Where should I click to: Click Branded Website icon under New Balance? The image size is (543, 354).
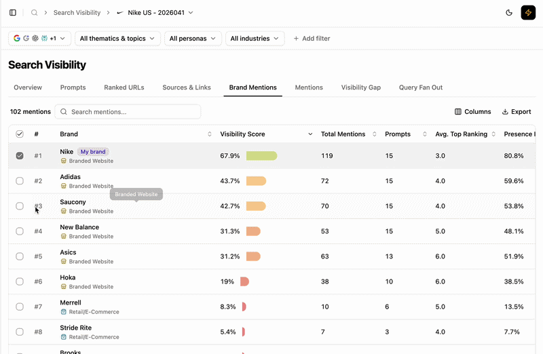(x=63, y=236)
